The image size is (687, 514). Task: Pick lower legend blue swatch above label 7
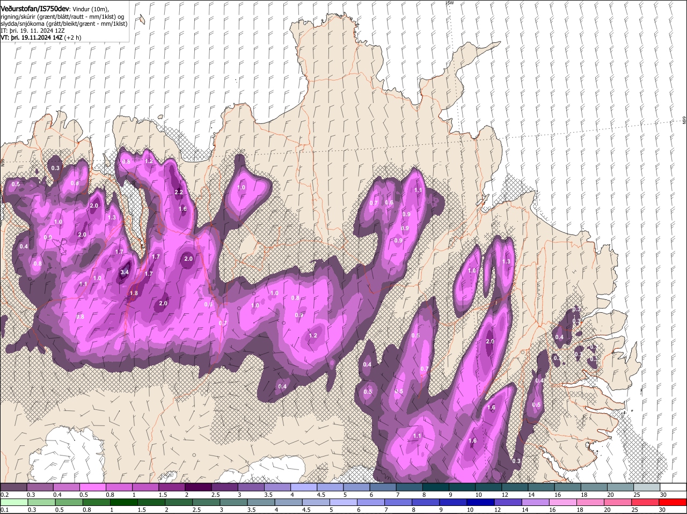click(399, 502)
